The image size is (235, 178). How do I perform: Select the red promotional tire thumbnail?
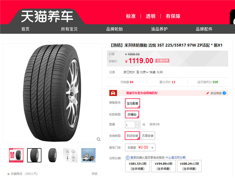16,155
